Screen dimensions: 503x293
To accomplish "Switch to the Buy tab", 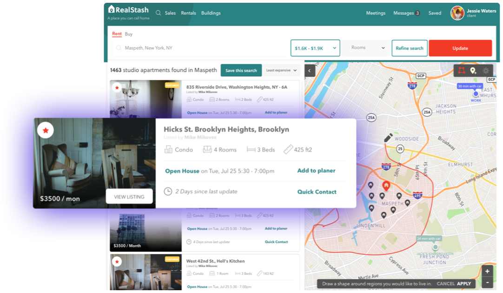I will tap(129, 34).
